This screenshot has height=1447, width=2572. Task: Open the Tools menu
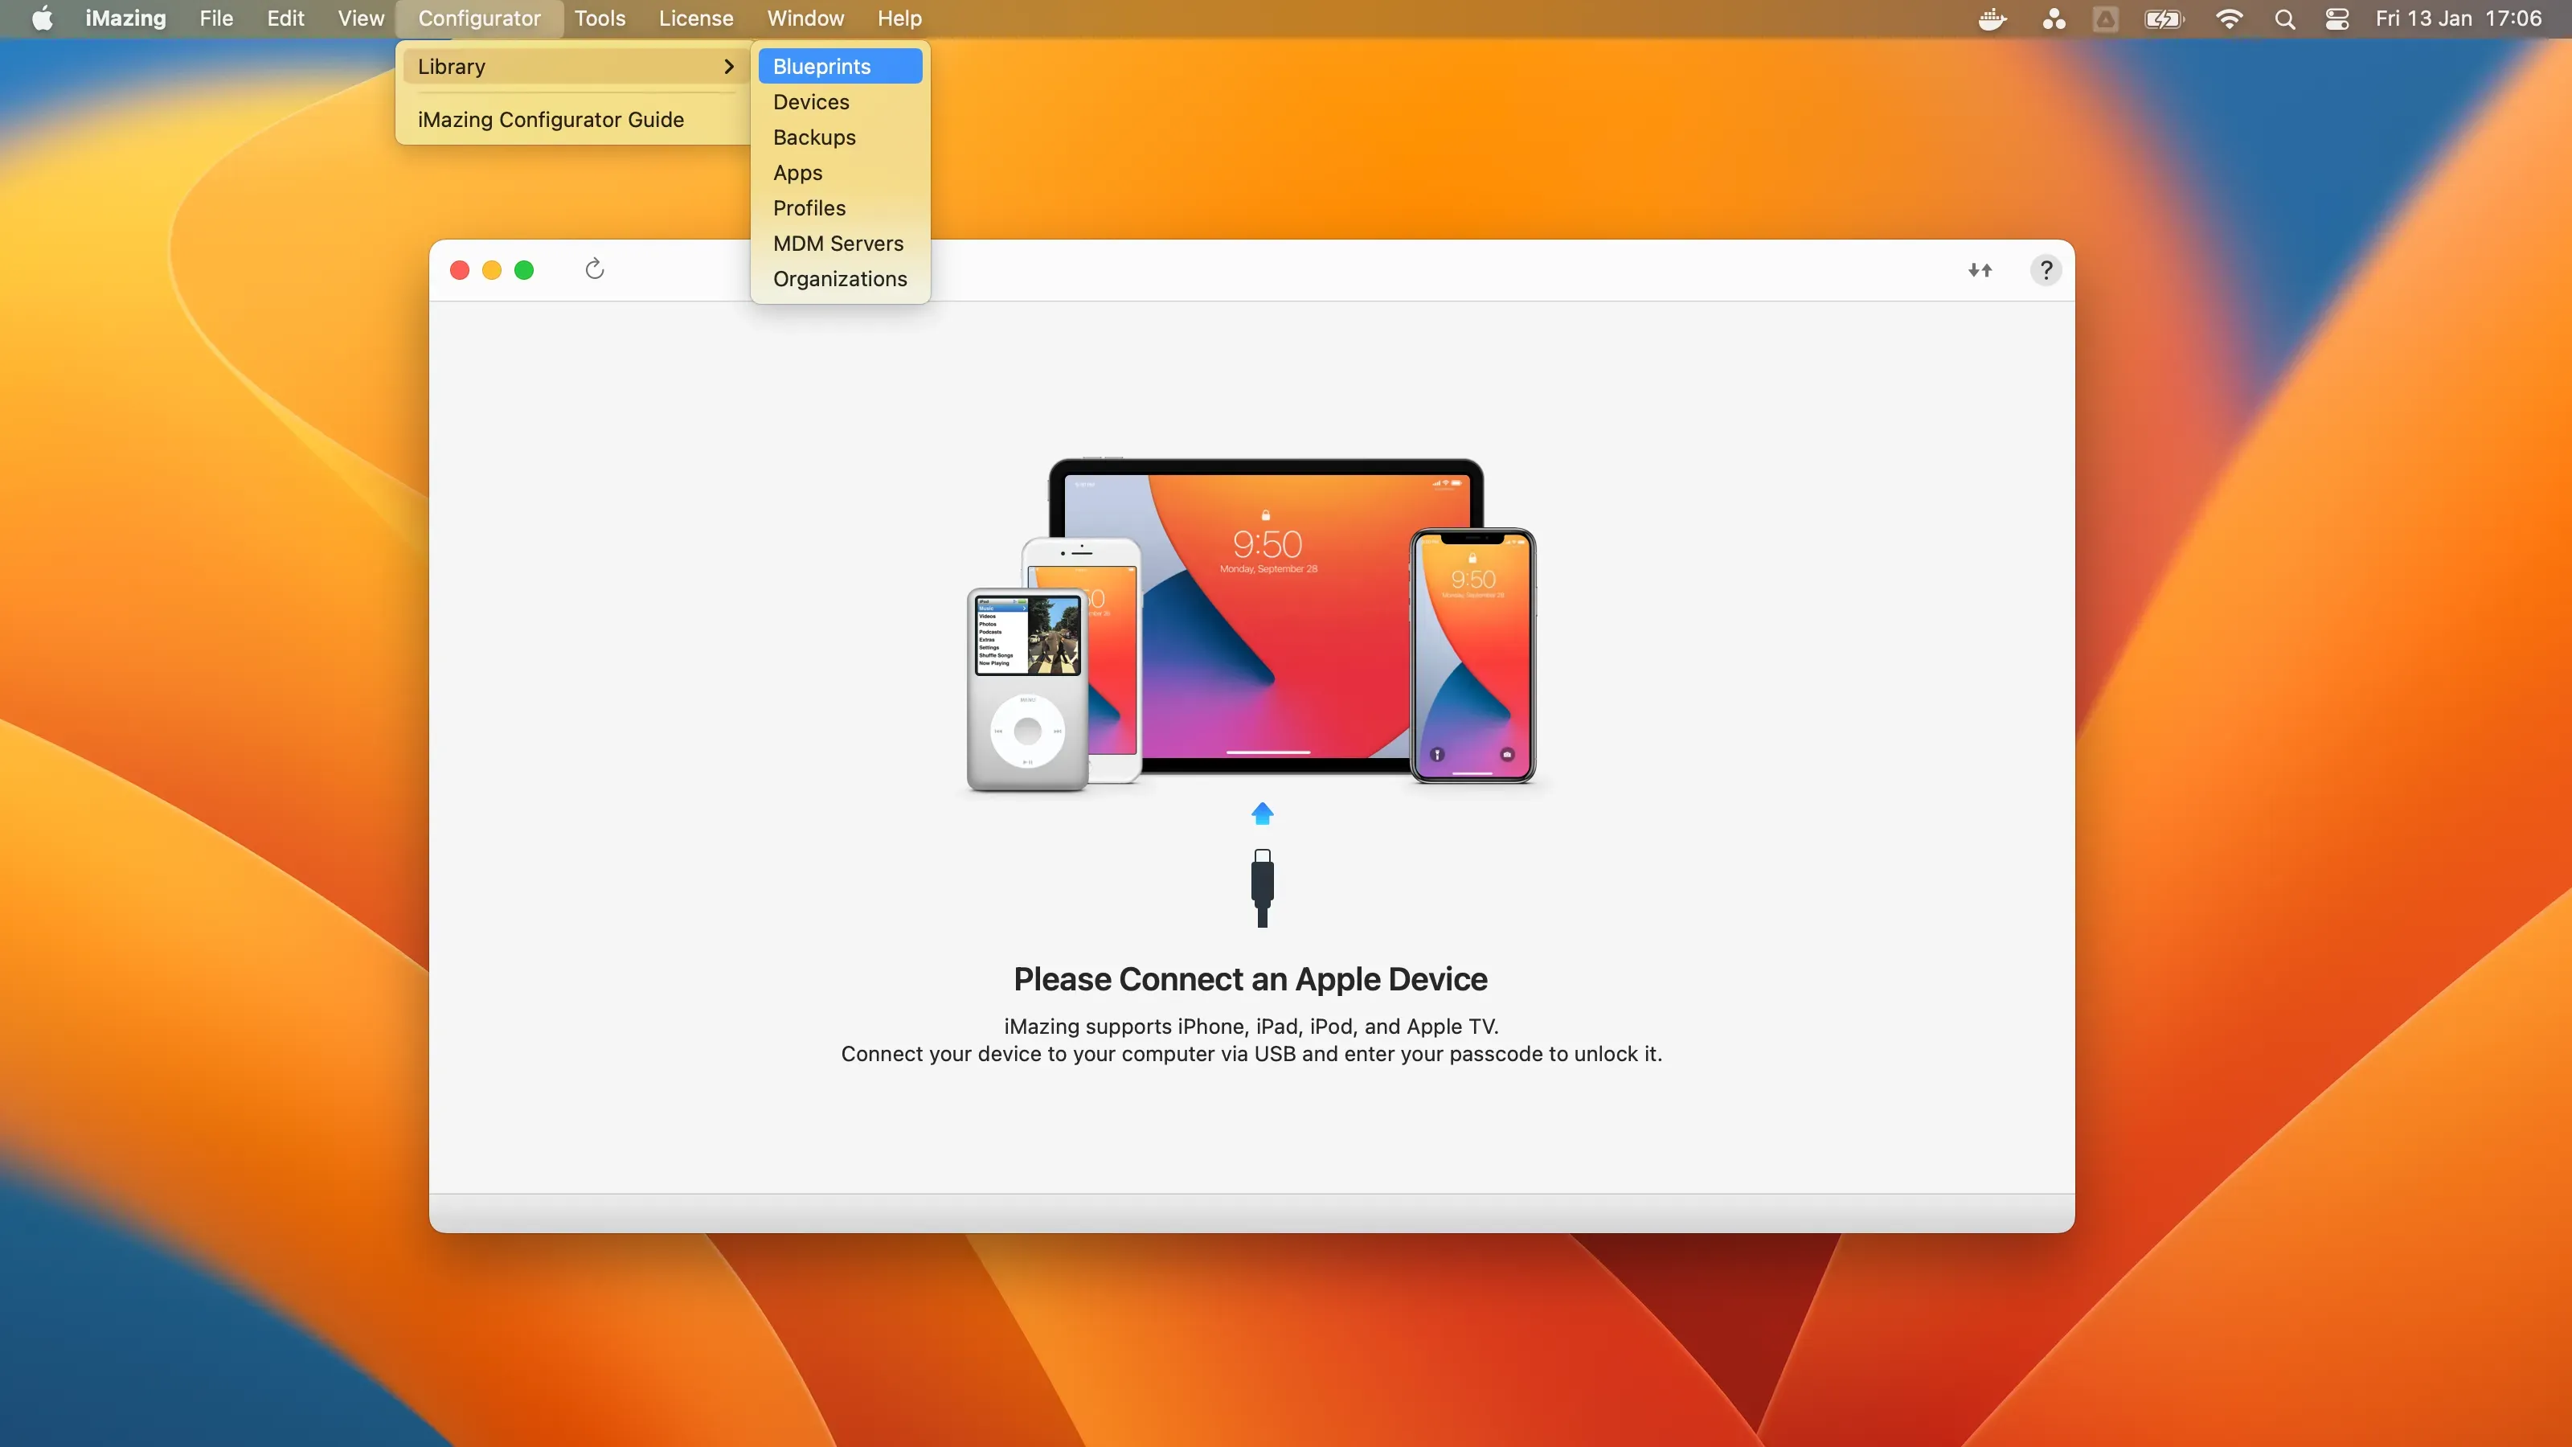tap(599, 19)
